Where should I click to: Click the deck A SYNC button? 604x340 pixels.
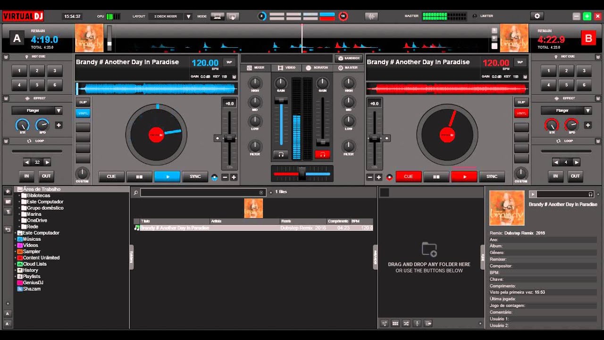pos(195,177)
